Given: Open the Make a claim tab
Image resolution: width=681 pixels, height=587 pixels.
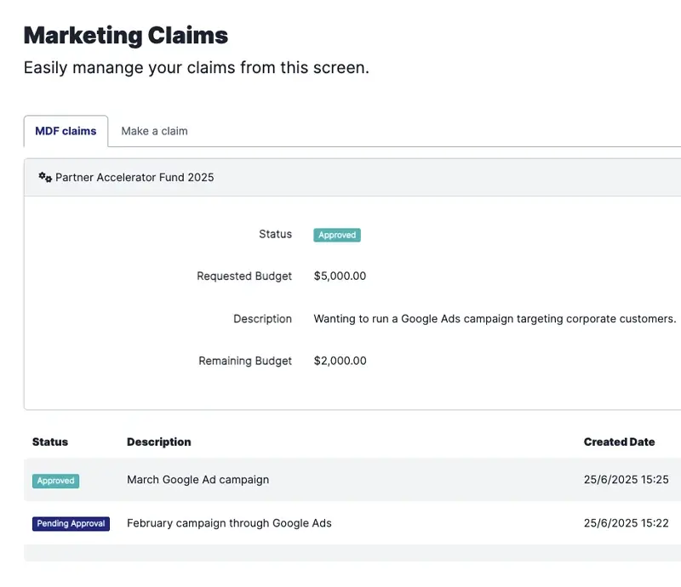Looking at the screenshot, I should point(154,131).
